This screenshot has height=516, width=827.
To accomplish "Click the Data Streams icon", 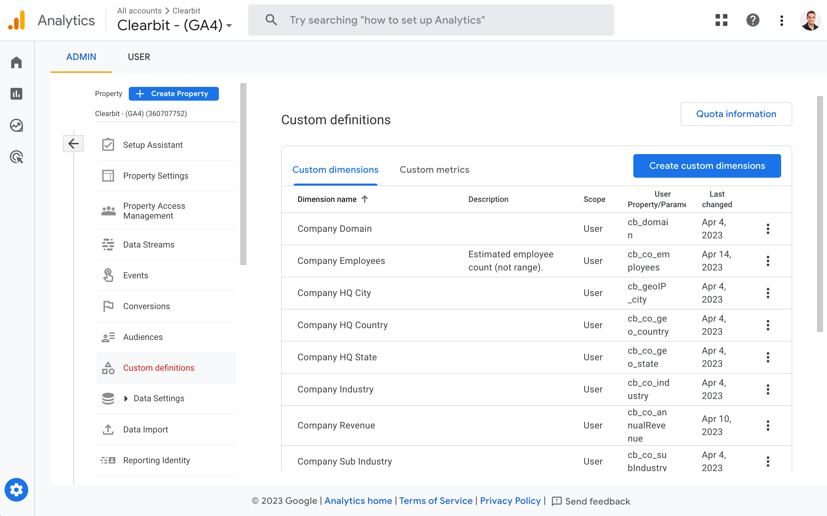I will pyautogui.click(x=108, y=245).
